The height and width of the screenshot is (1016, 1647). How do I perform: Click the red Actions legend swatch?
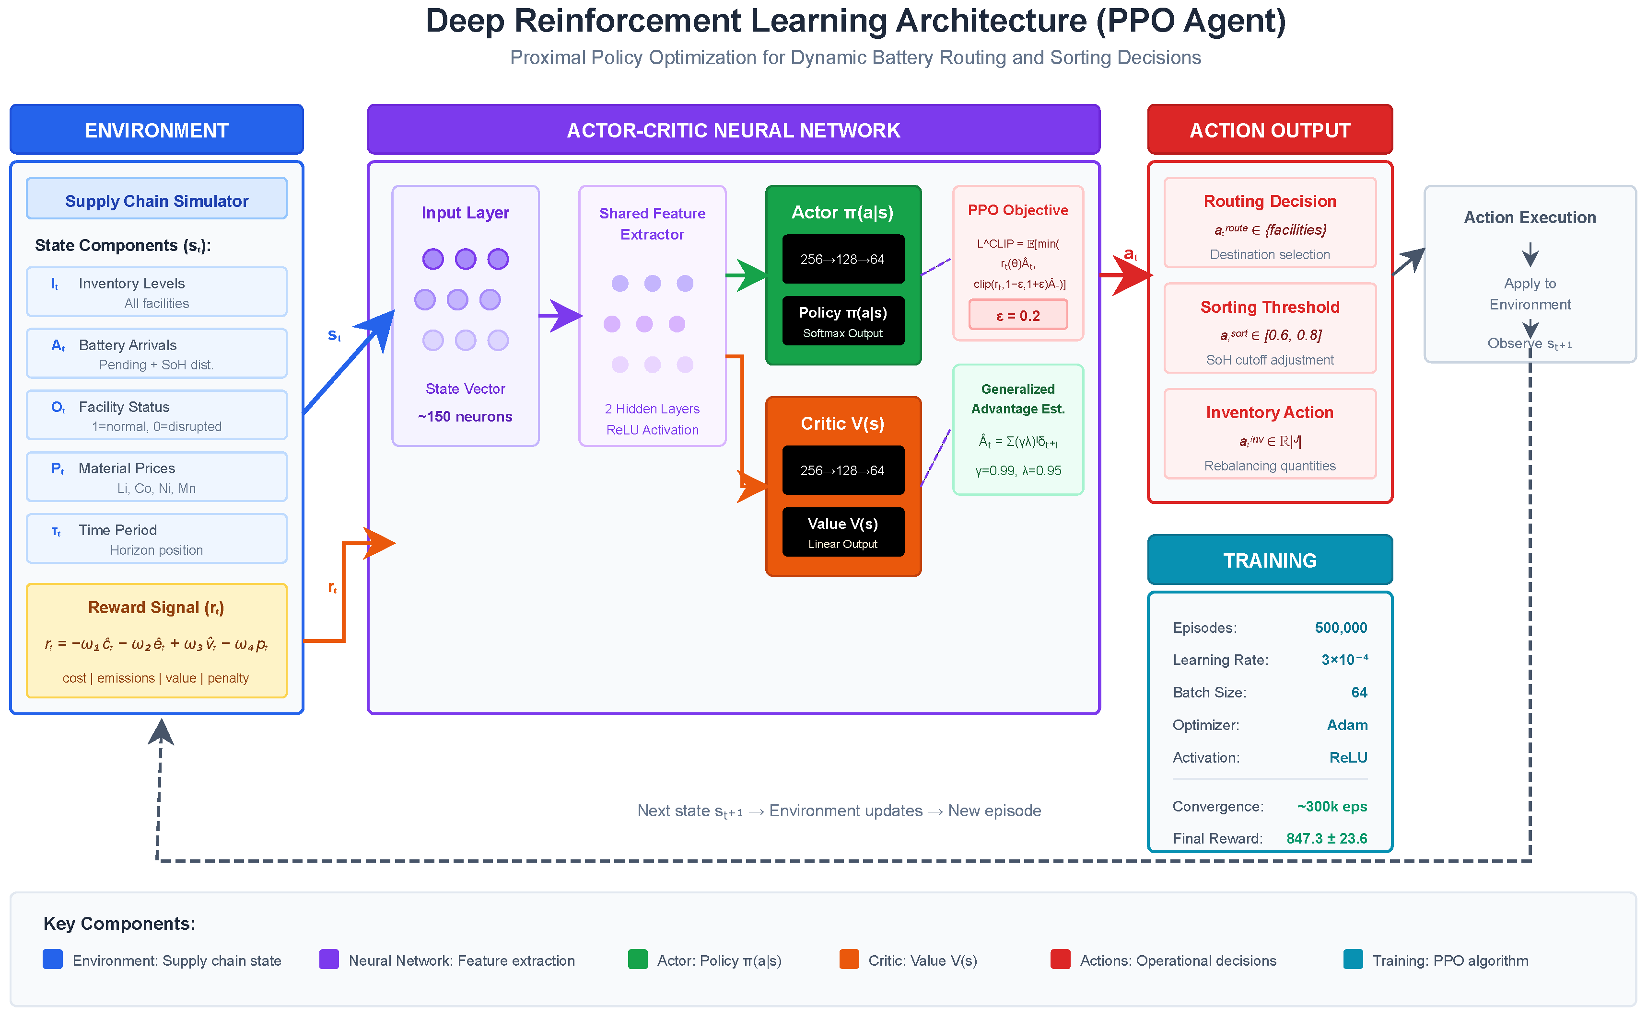point(1060,959)
